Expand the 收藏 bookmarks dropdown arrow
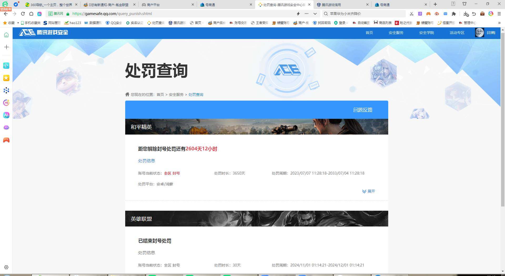The height and width of the screenshot is (276, 505). 18,23
